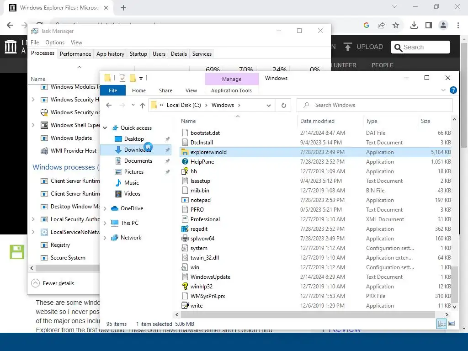Viewport: 468px width, 351px height.
Task: Open recent locations dropdown arrow
Action: click(x=133, y=105)
